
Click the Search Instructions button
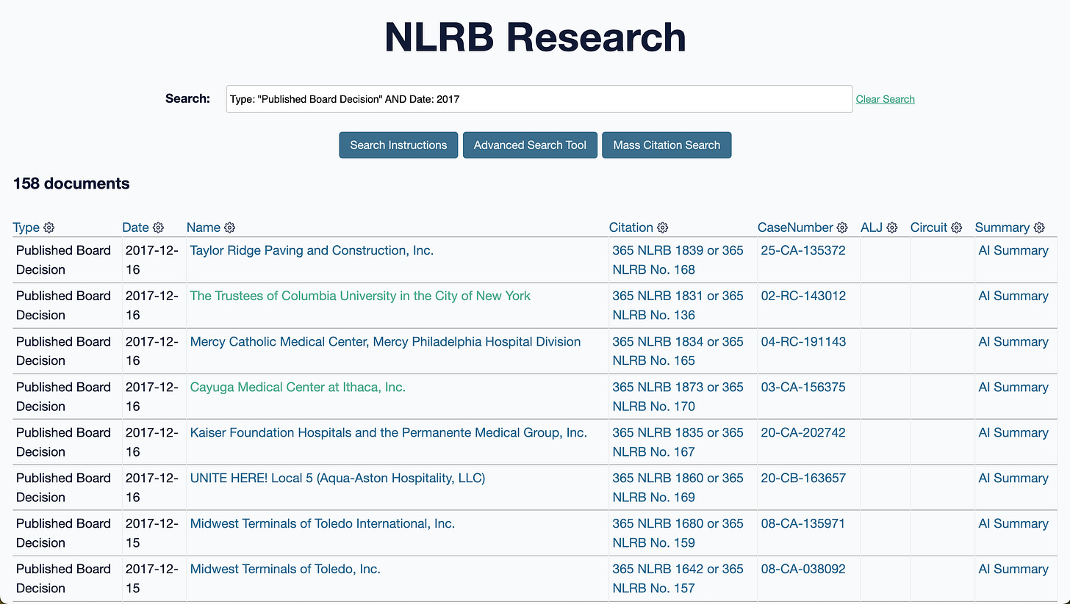point(398,145)
